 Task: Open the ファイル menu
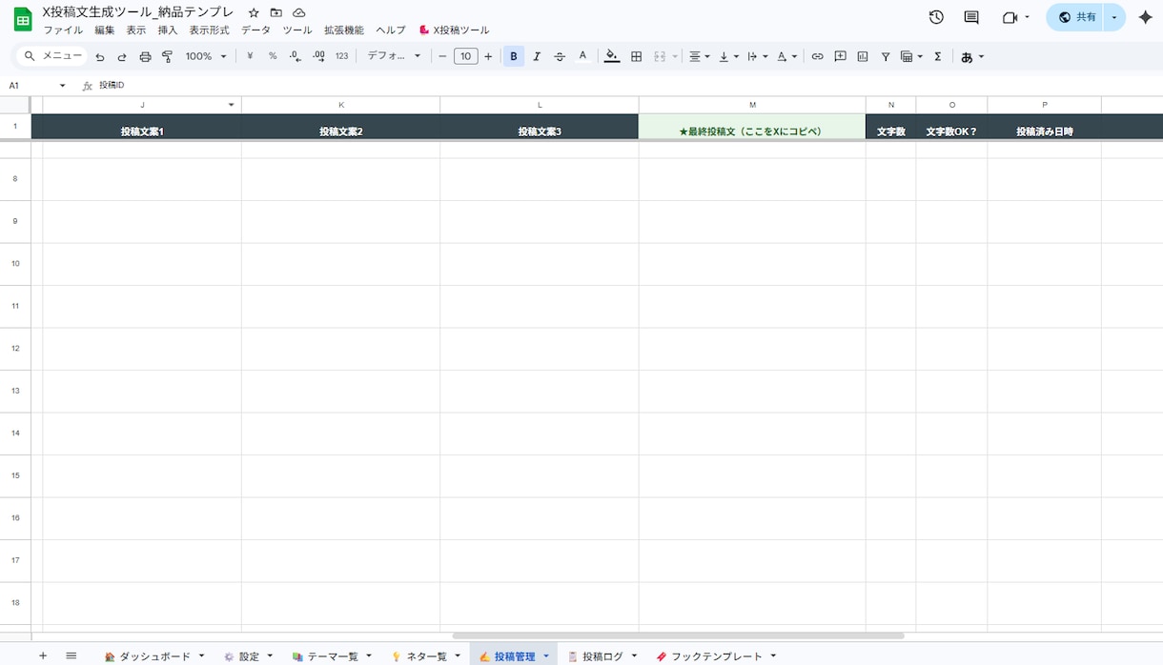[63, 30]
